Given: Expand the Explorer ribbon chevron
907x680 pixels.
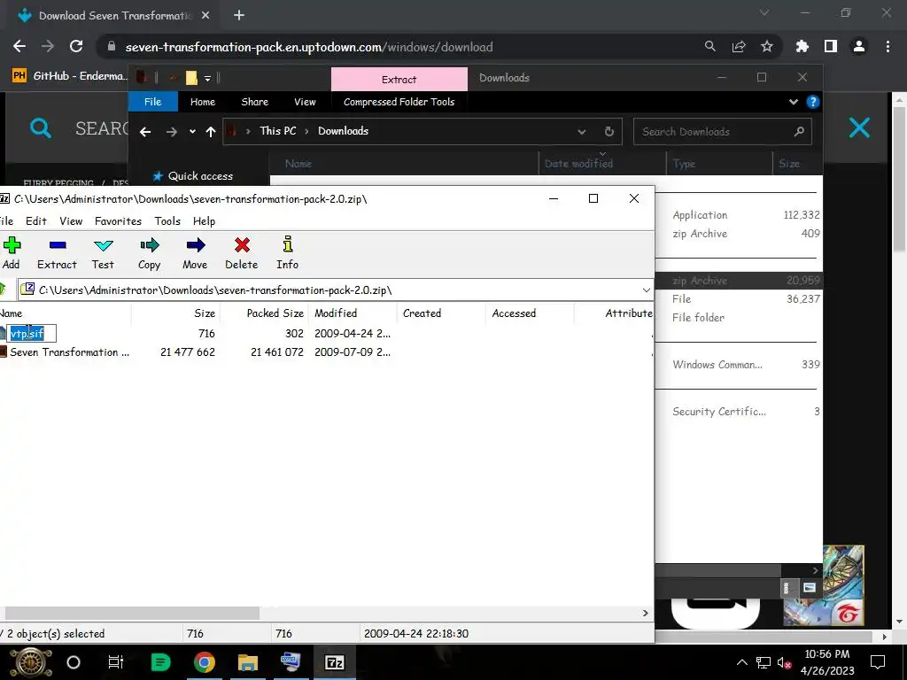Looking at the screenshot, I should point(794,102).
